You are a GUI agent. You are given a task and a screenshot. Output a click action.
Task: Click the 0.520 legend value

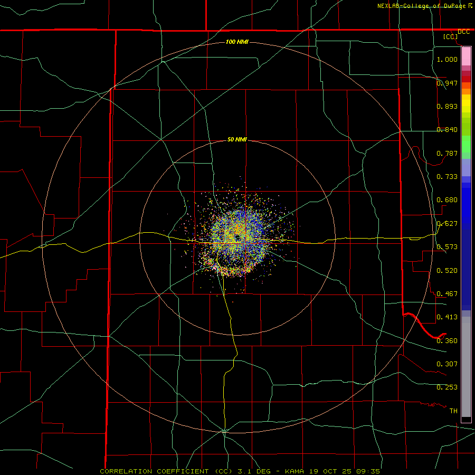[447, 271]
